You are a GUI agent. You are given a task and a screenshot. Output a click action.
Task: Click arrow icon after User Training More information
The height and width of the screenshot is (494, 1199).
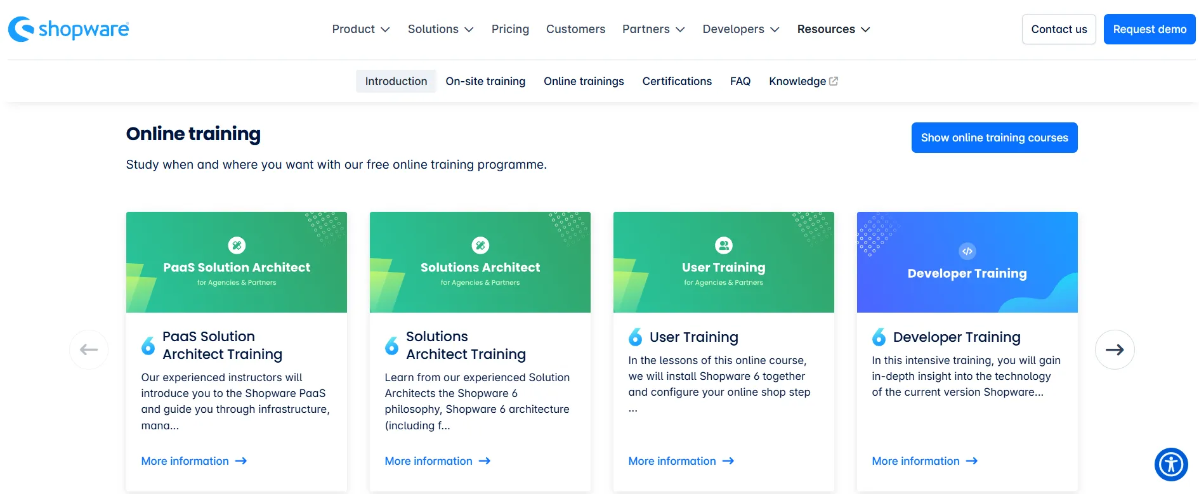click(x=728, y=461)
